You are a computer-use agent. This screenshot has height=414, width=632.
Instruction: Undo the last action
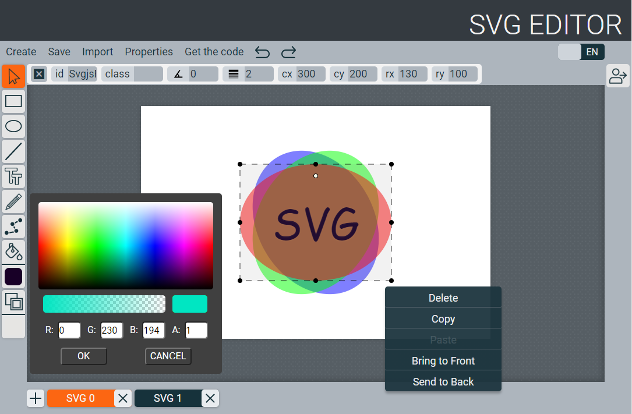click(x=262, y=52)
